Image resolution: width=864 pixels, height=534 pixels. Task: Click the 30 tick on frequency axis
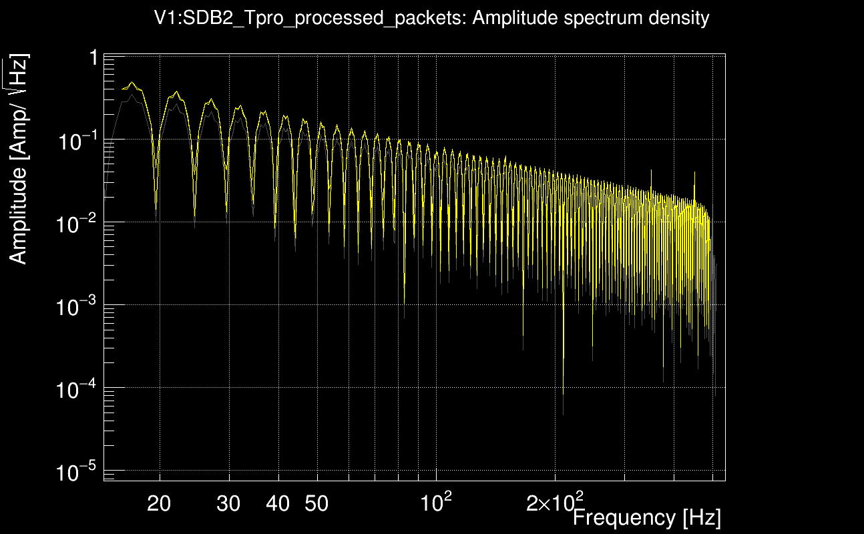229,503
